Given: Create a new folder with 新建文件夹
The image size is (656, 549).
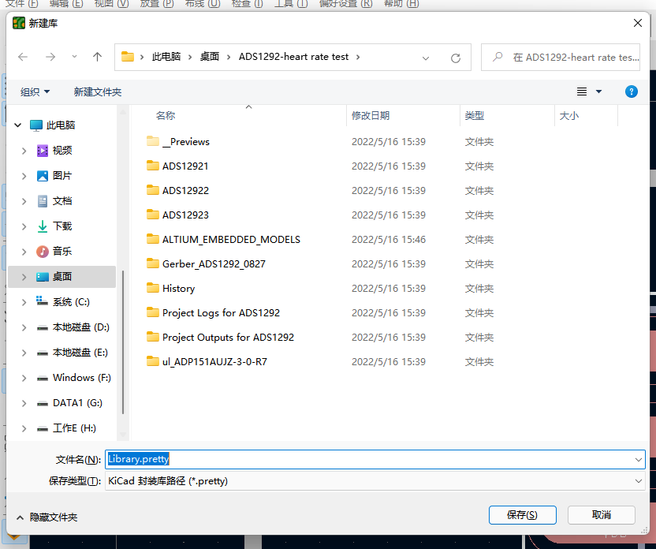Looking at the screenshot, I should tap(98, 91).
